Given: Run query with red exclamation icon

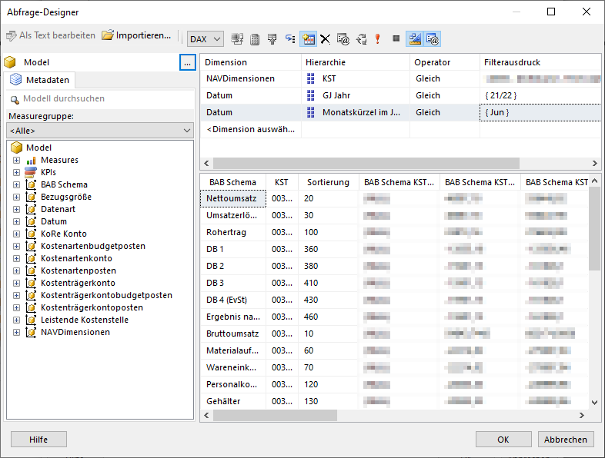Looking at the screenshot, I should 378,38.
